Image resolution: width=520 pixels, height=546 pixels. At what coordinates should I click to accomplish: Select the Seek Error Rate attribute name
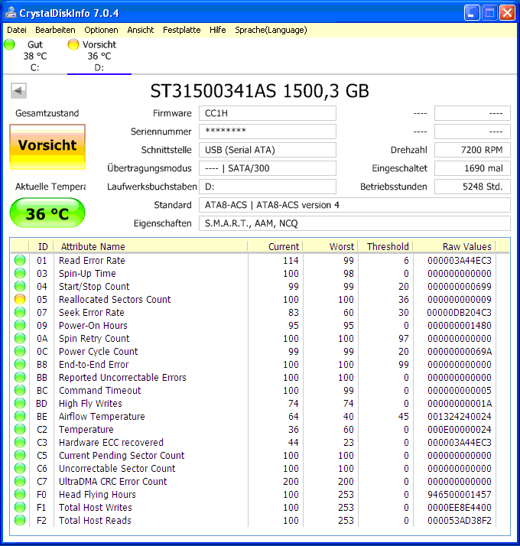point(91,312)
